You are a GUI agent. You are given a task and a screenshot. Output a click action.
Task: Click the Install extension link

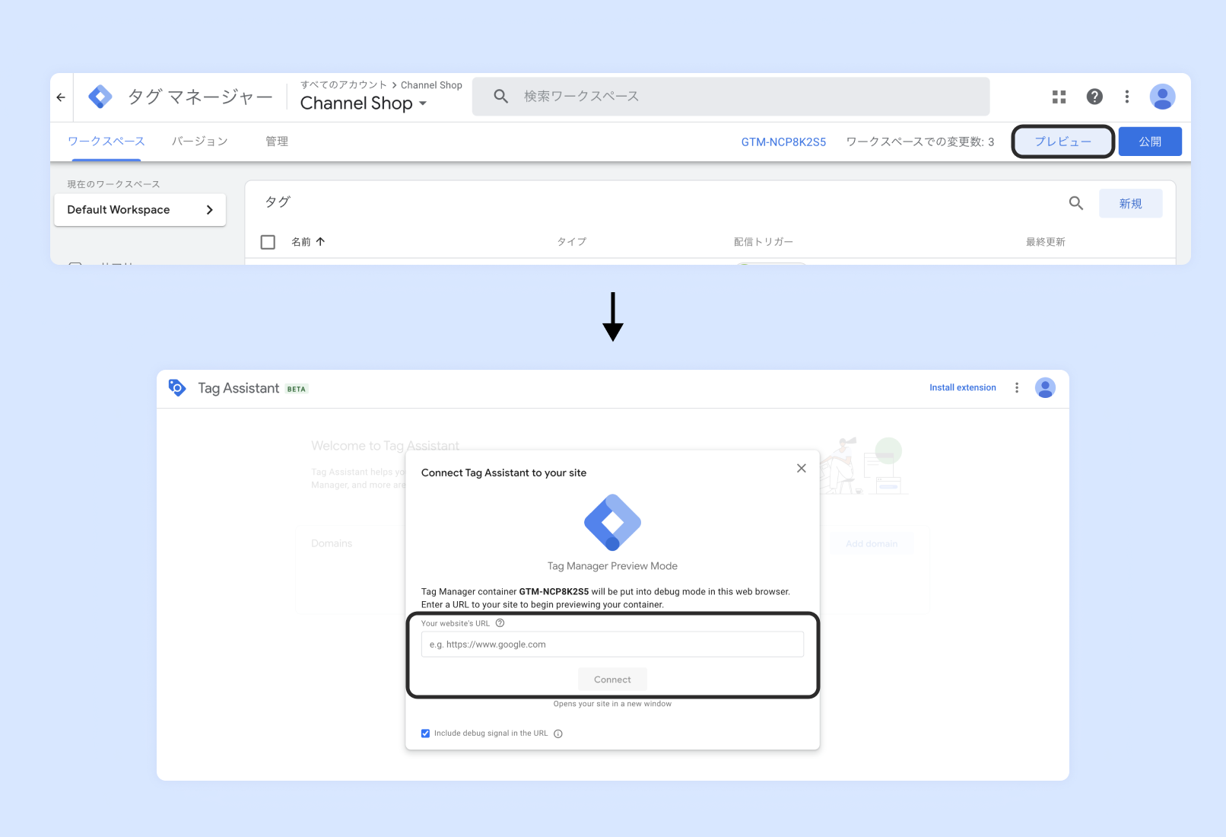click(x=963, y=388)
